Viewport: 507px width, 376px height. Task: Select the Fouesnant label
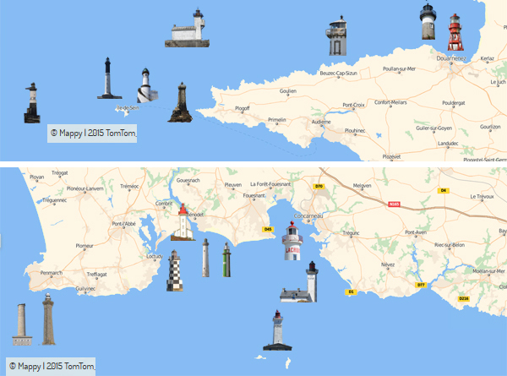[254, 195]
